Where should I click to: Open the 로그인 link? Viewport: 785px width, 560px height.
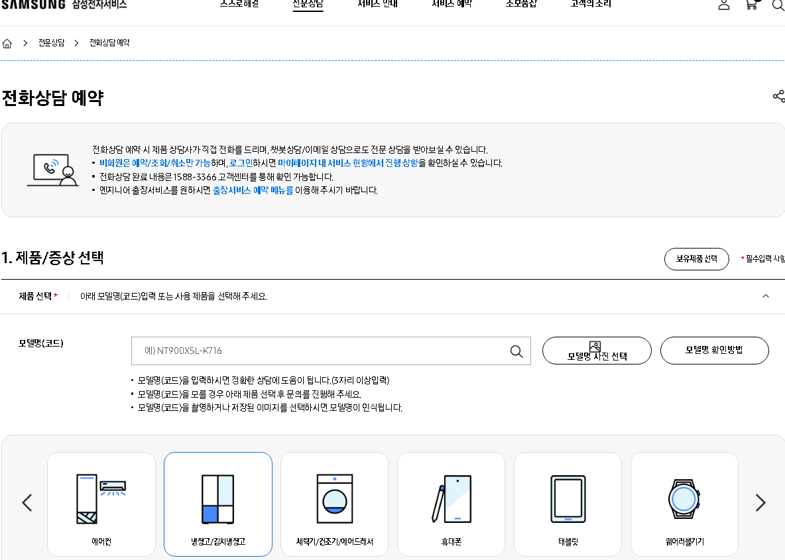tap(241, 163)
